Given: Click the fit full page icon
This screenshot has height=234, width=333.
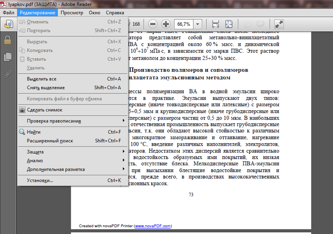Looking at the screenshot, I should (x=229, y=24).
